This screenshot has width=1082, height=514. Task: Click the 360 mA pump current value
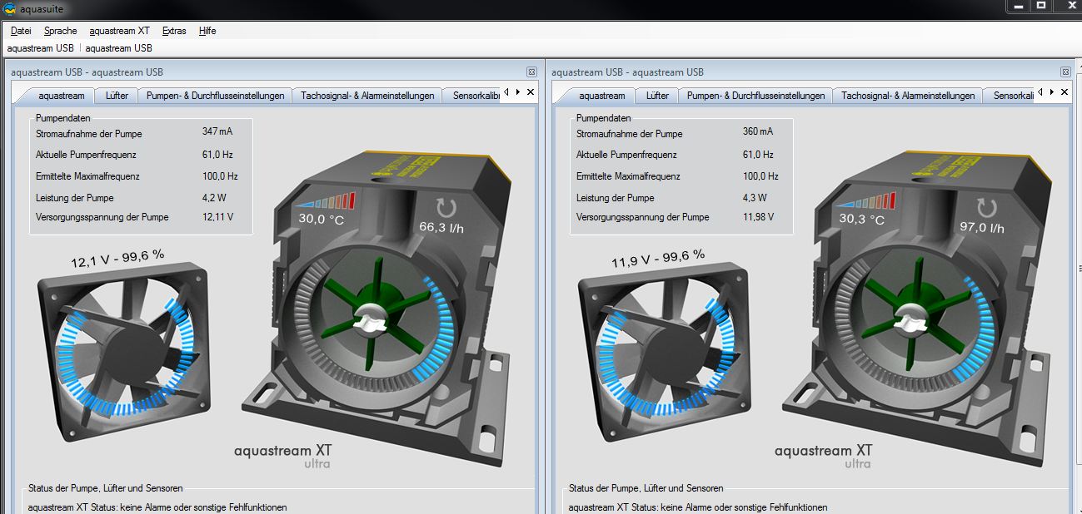[x=758, y=131]
